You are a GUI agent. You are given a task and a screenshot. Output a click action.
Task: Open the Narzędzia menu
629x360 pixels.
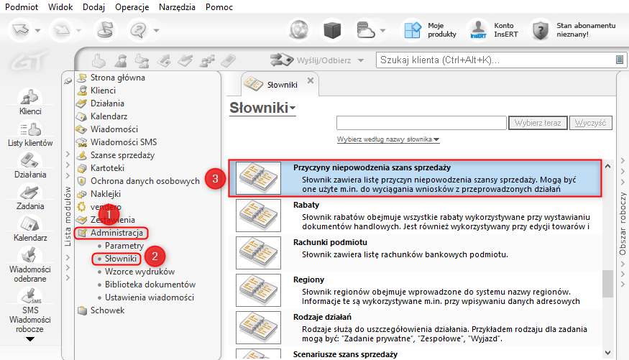point(177,6)
